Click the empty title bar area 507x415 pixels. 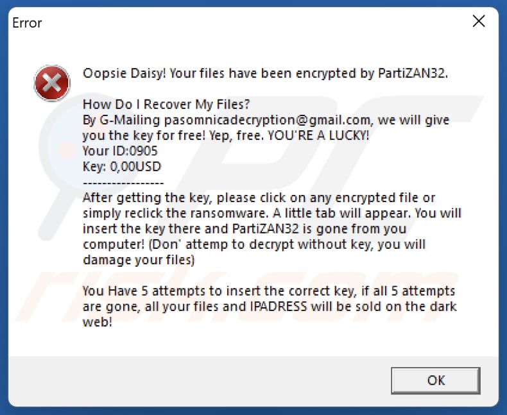pos(257,23)
